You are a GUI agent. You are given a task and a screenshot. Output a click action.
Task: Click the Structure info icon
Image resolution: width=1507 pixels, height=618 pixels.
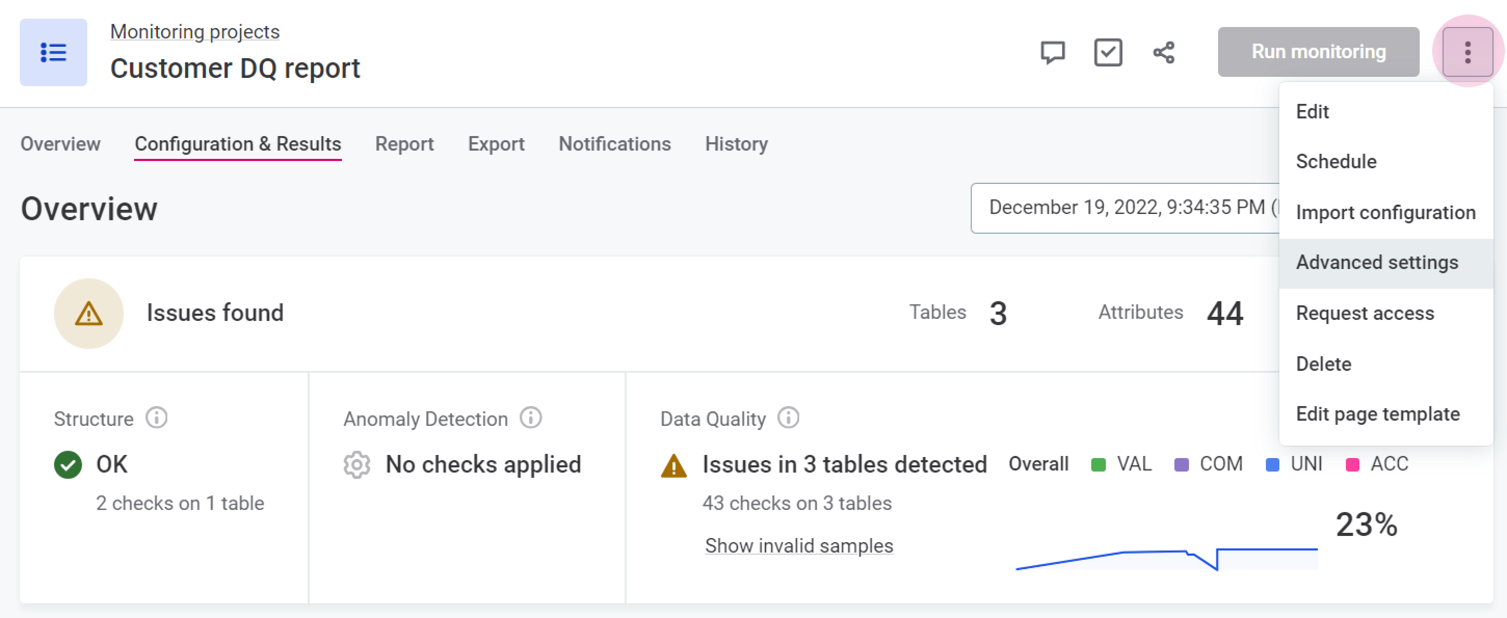(156, 418)
